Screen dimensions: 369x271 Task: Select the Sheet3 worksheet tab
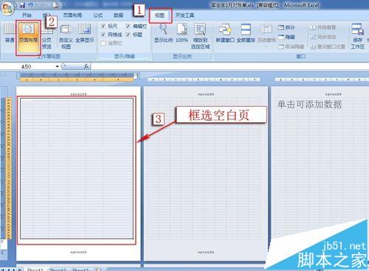[80, 270]
